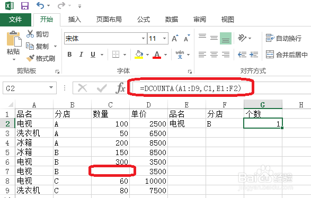Viewport: 311px width, 198px height.
Task: Open the 字体 group dialog launcher
Action: [x=190, y=72]
